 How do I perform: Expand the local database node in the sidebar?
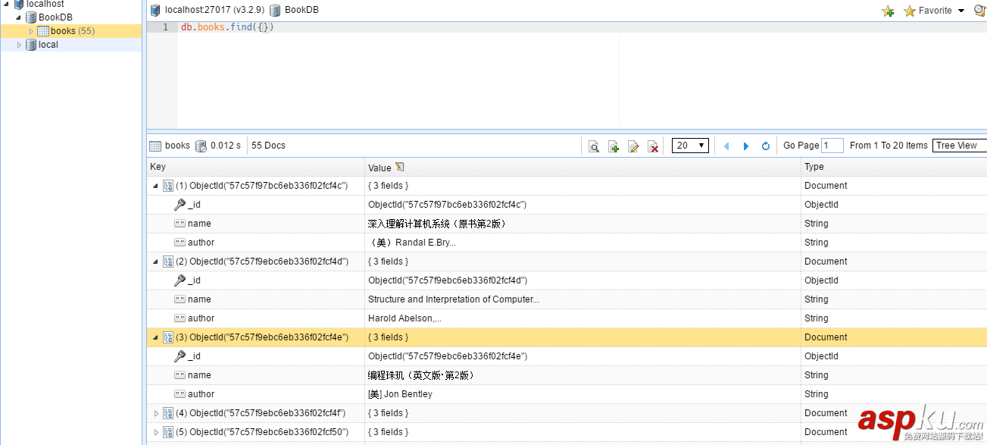point(20,45)
